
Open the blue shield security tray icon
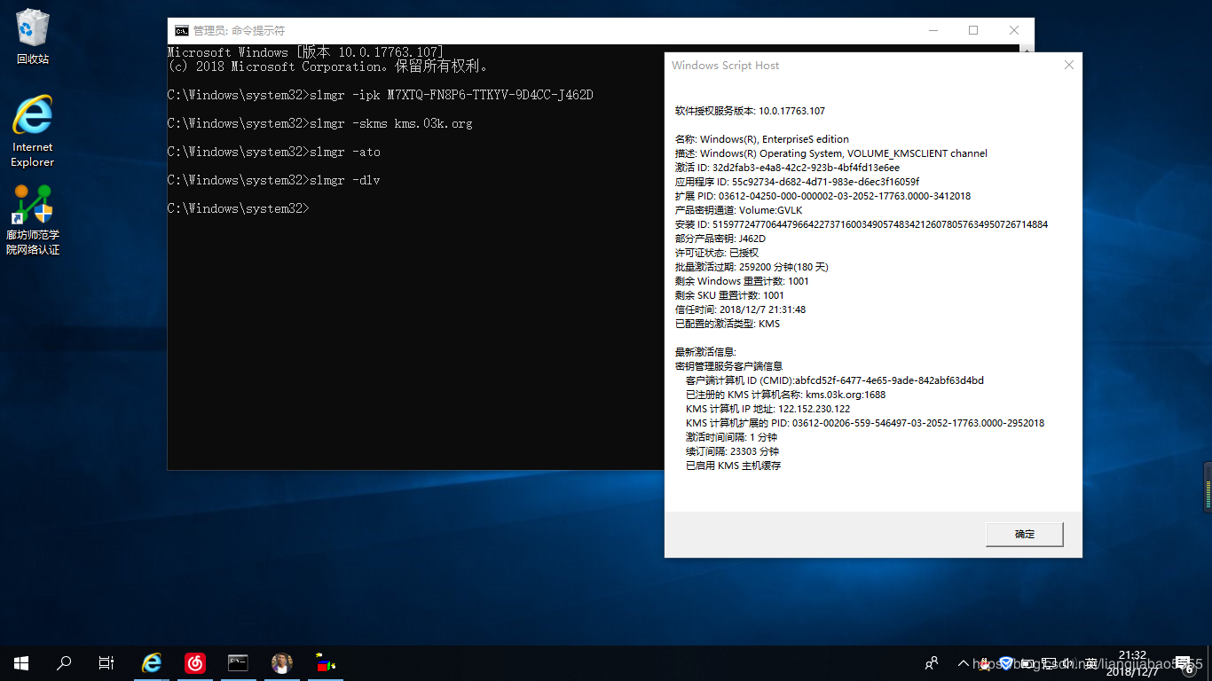click(1006, 663)
